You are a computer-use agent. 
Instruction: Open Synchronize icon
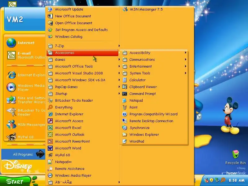tap(125, 128)
